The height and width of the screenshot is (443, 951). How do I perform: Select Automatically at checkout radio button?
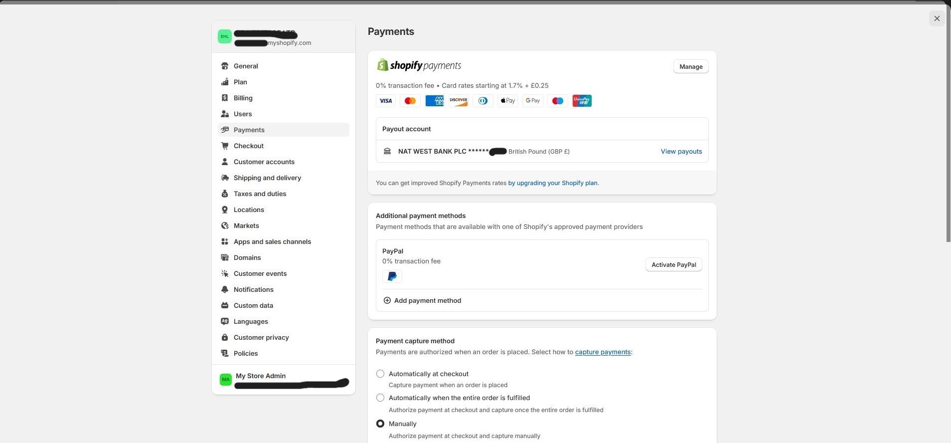(380, 374)
